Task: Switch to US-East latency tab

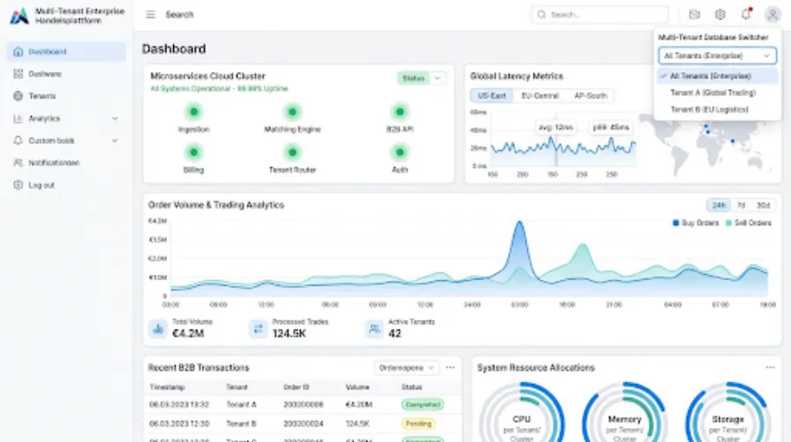Action: 492,96
